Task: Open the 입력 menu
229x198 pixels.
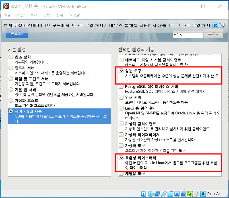Action: 47,15
